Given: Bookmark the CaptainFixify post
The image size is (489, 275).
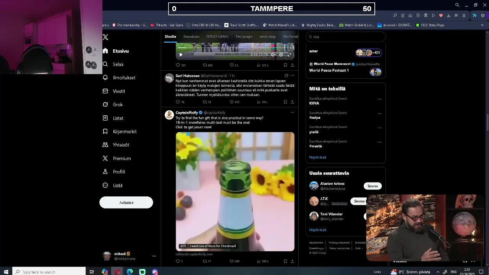Looking at the screenshot, I should pyautogui.click(x=285, y=261).
